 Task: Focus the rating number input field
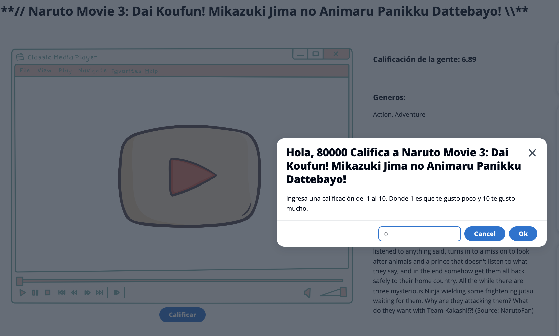pos(419,234)
